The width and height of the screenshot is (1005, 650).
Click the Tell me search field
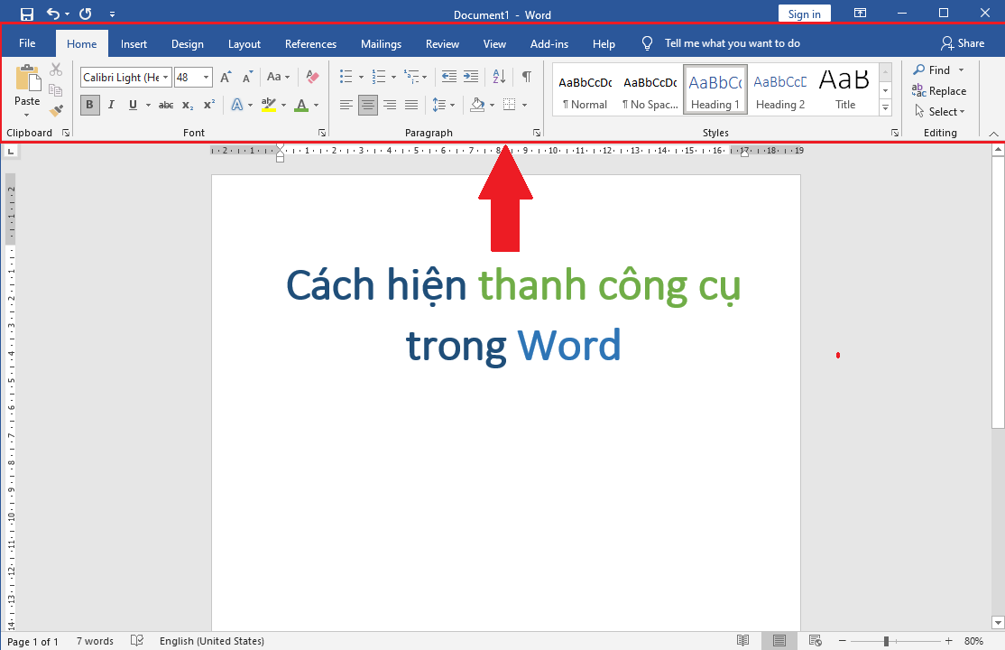[x=732, y=43]
